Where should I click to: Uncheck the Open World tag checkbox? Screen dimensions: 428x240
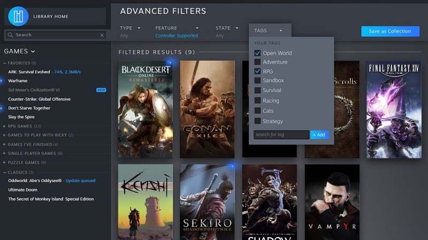pyautogui.click(x=257, y=53)
